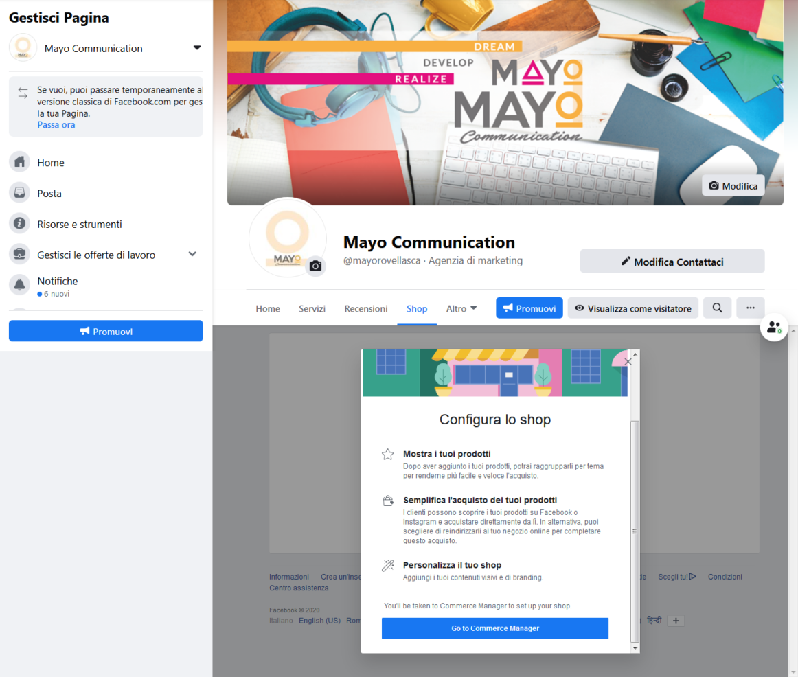Click the dialog scrollbar up arrow
The height and width of the screenshot is (677, 798).
(635, 354)
